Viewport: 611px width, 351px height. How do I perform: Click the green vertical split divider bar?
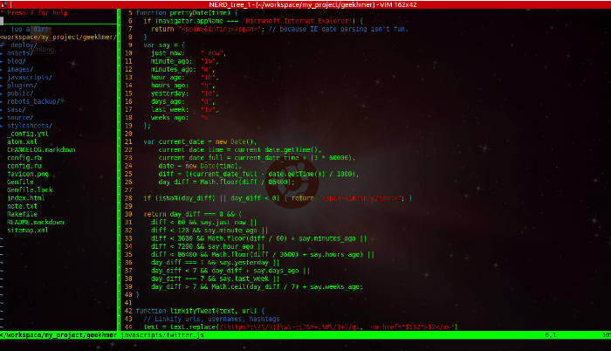[x=119, y=169]
